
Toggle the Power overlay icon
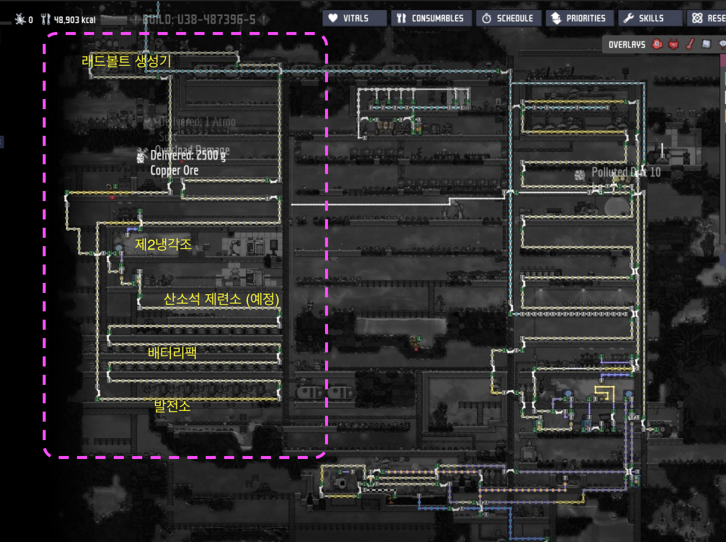[x=673, y=44]
